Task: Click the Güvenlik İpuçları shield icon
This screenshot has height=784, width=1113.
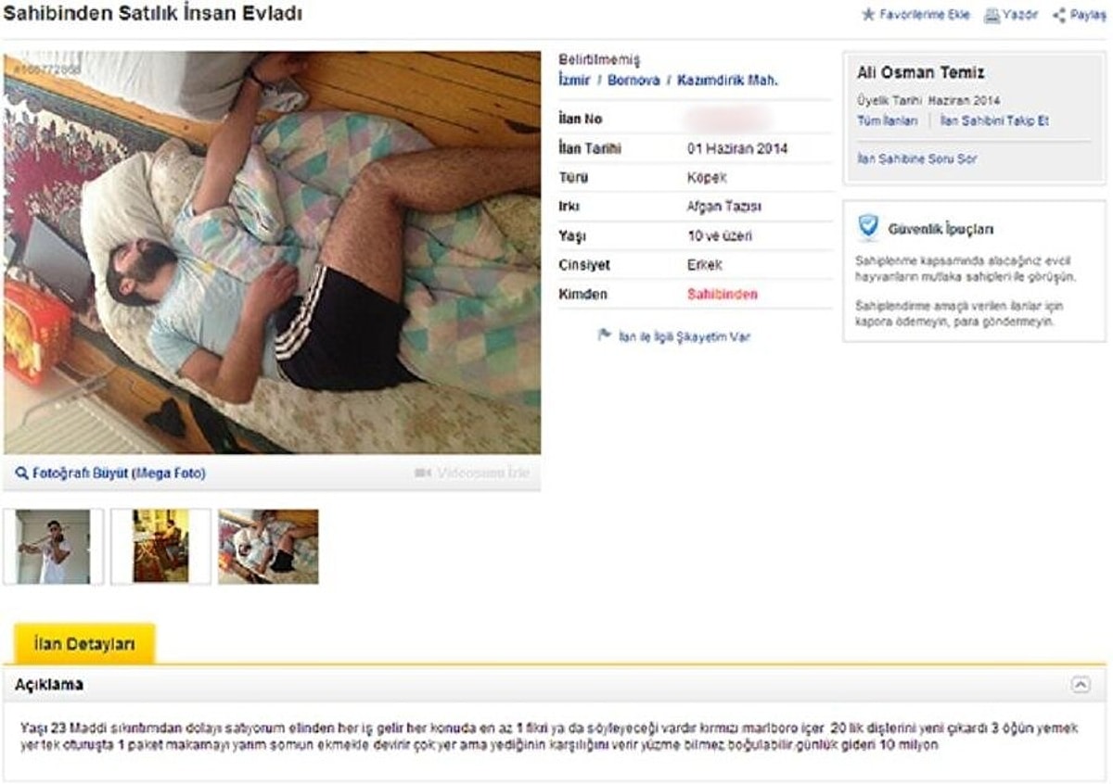Action: [867, 227]
